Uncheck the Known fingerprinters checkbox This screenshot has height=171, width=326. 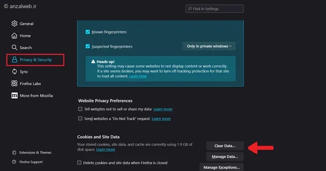pos(88,32)
